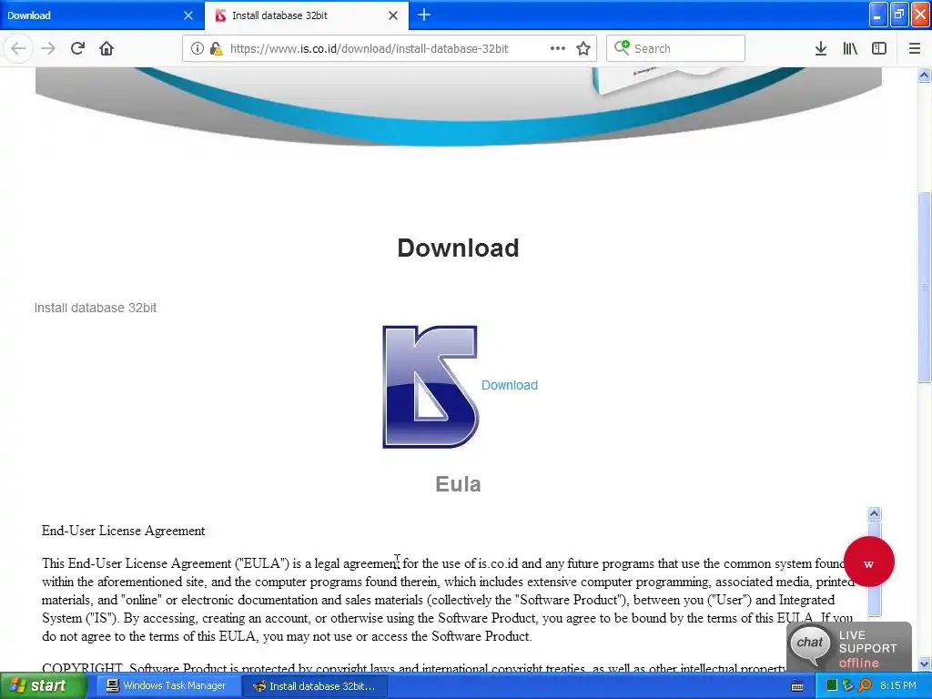Click the Eula heading

(x=458, y=484)
